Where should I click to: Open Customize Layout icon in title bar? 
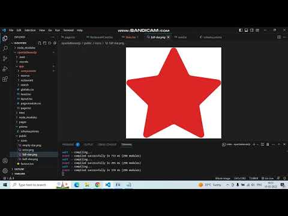(257, 30)
